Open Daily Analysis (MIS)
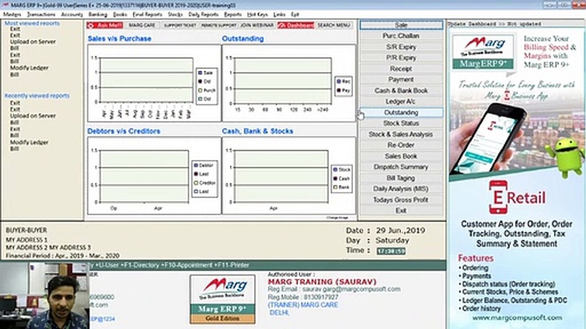 (401, 189)
